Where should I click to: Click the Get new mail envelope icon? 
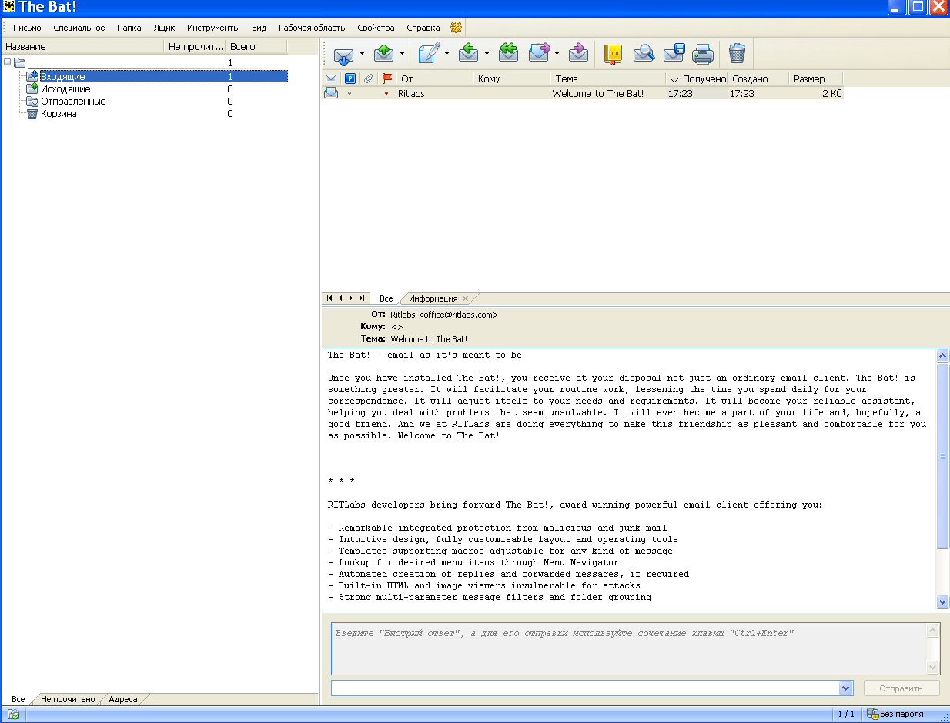(x=343, y=54)
